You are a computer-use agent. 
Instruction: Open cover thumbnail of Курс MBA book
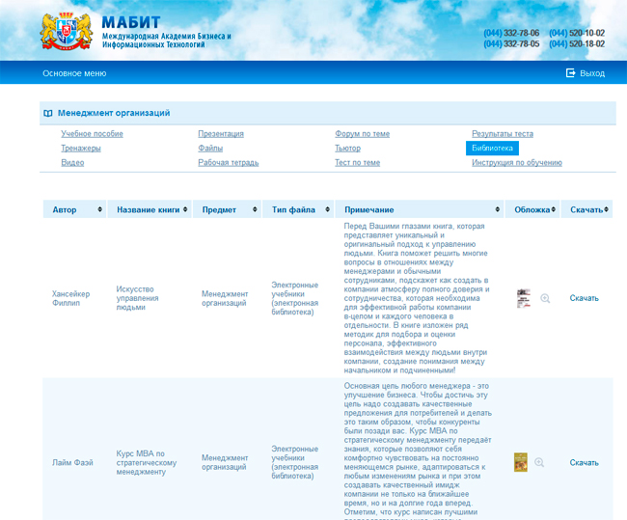pos(521,463)
